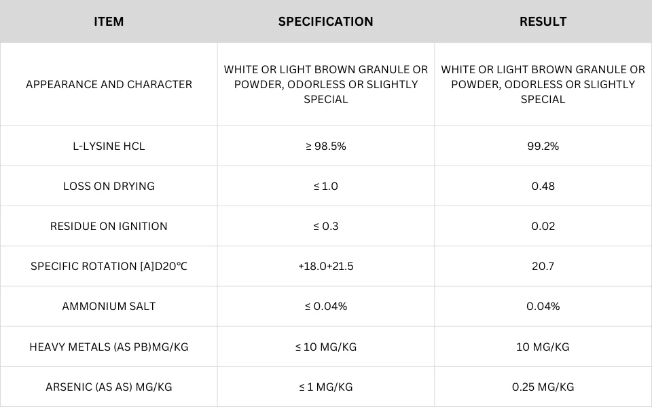Click the ≤ 1.0 specification value

click(325, 186)
